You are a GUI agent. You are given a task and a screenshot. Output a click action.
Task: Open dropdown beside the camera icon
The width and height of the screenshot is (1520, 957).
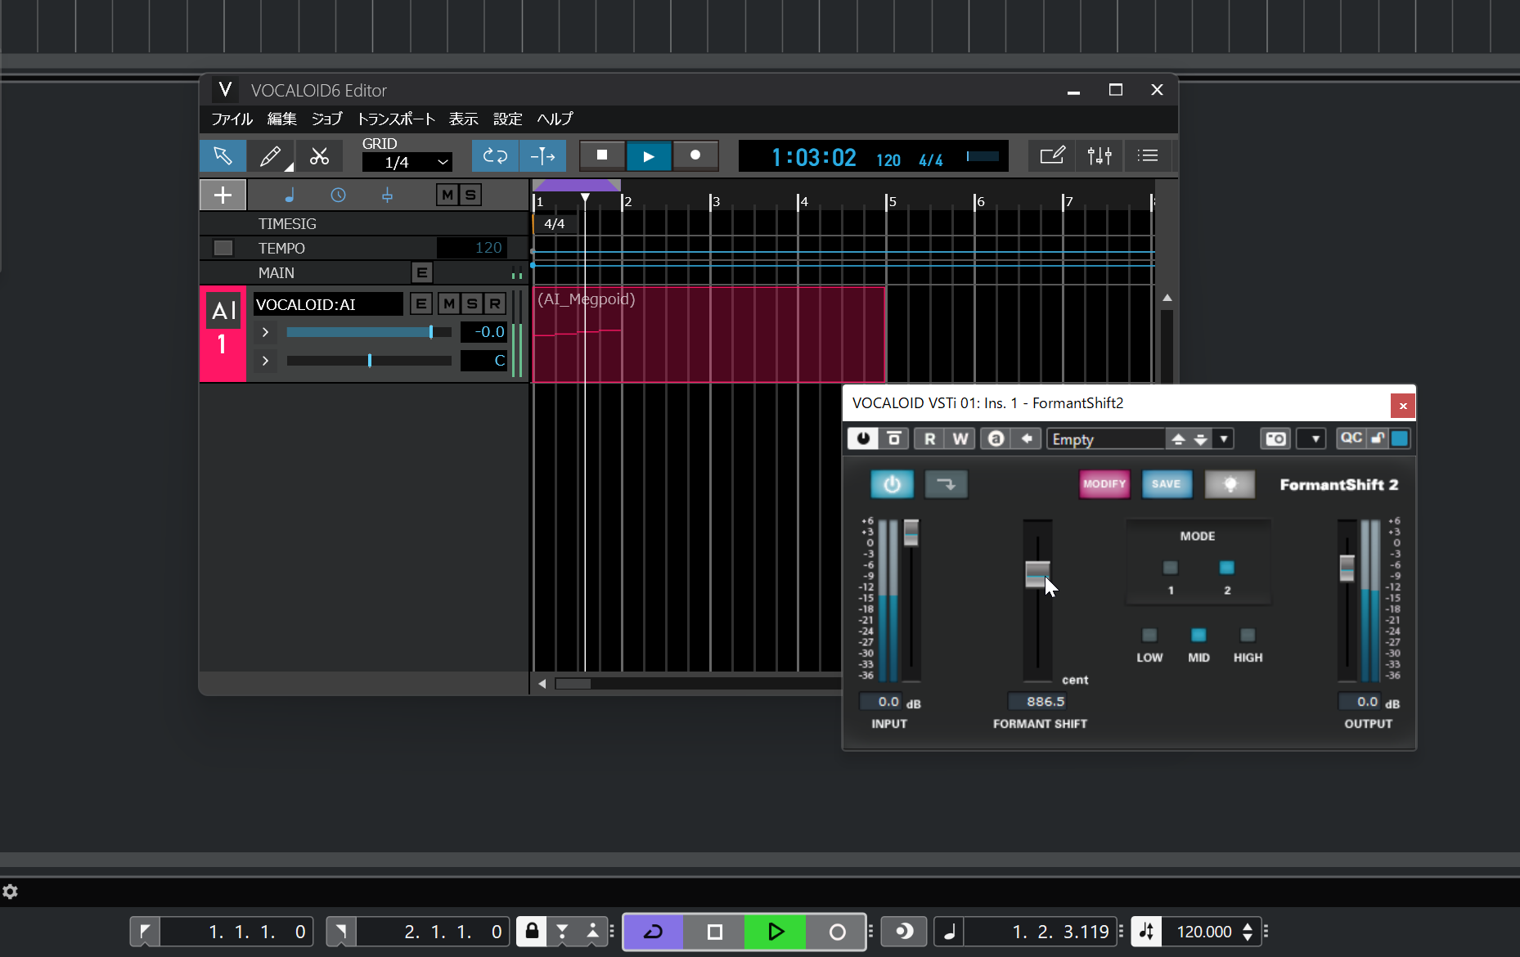[1314, 438]
